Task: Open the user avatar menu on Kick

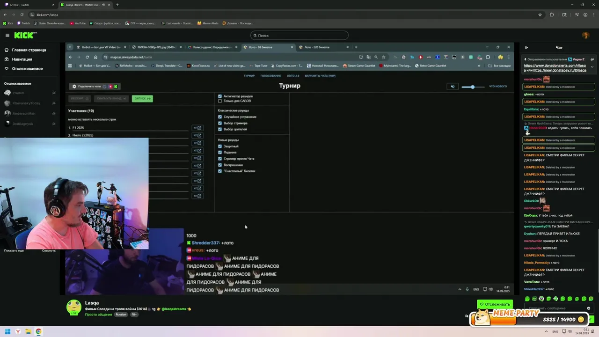Action: coord(585,36)
